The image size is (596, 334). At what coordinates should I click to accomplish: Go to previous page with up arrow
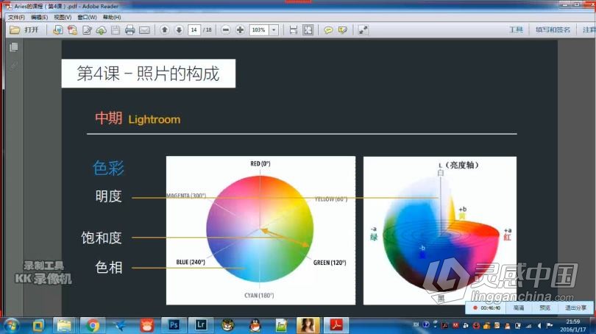click(x=165, y=29)
